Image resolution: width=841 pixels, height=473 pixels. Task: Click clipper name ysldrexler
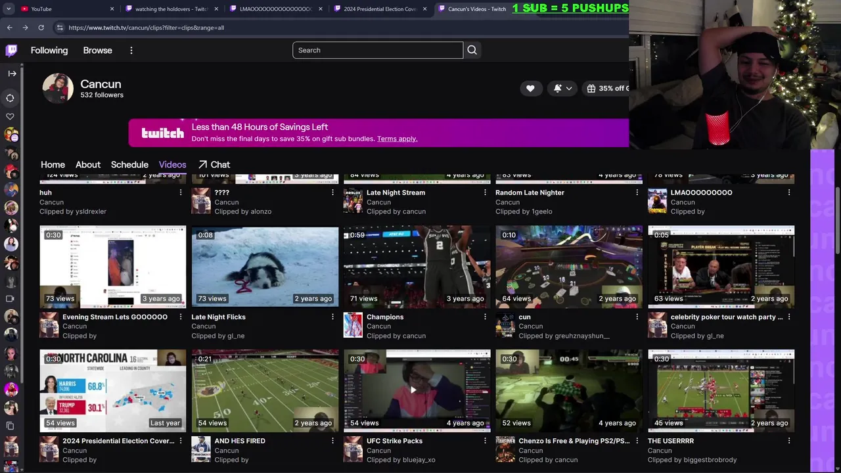(90, 212)
